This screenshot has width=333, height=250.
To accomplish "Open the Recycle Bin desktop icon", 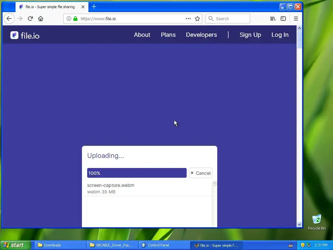I will pos(317,222).
